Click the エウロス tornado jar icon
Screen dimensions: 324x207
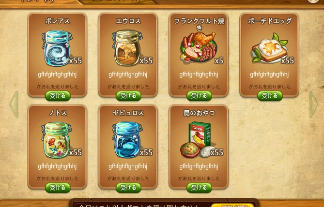(127, 48)
